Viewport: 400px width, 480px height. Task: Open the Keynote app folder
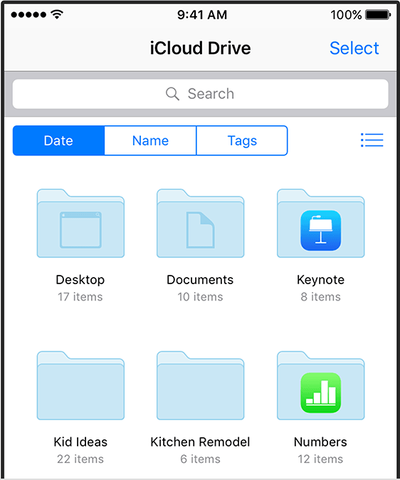point(321,223)
